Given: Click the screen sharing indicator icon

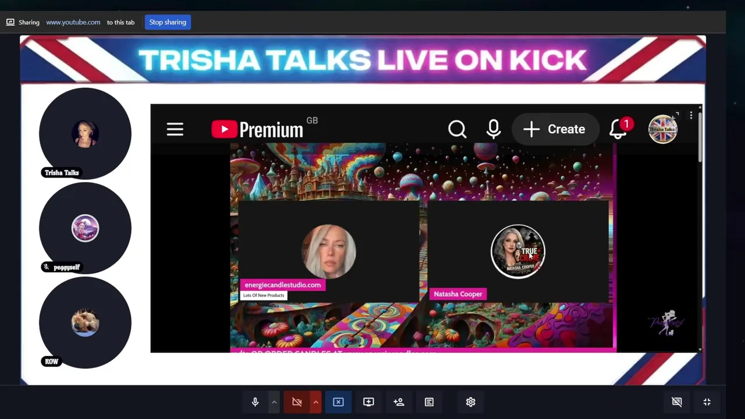Looking at the screenshot, I should tap(10, 22).
